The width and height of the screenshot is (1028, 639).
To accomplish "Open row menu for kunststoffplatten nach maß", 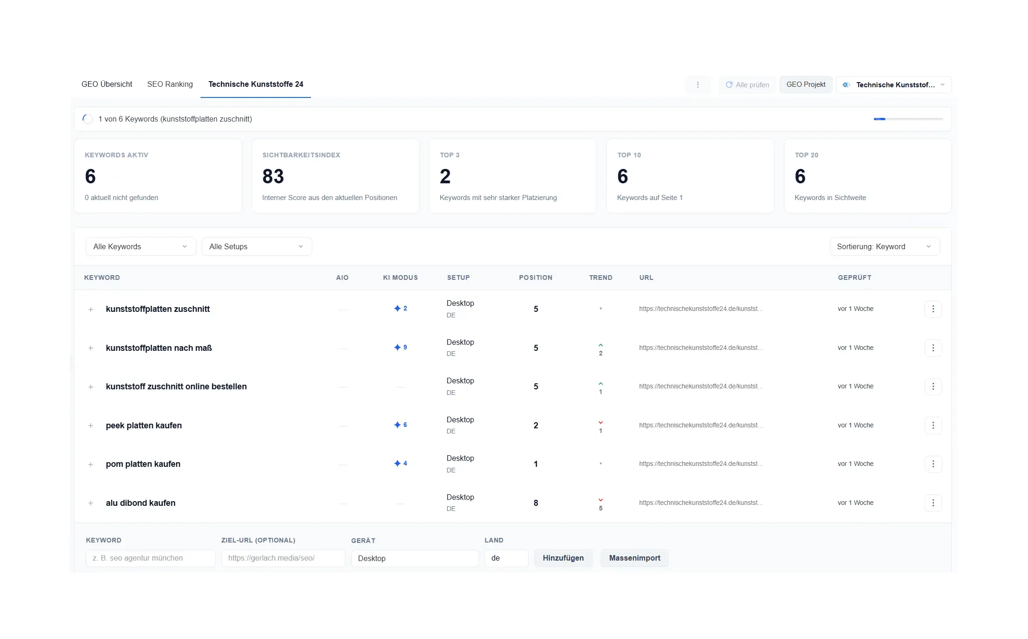I will point(933,348).
